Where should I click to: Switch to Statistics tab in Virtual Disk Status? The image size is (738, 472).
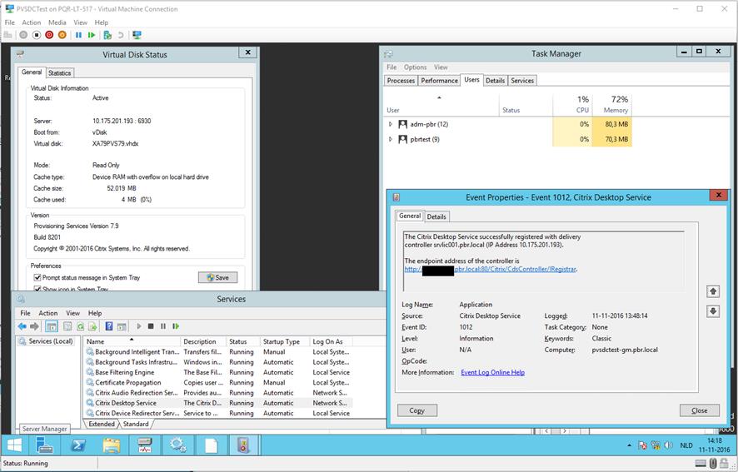60,73
